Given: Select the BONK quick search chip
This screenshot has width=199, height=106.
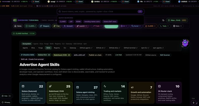Looking at the screenshot, I should click(79, 22).
